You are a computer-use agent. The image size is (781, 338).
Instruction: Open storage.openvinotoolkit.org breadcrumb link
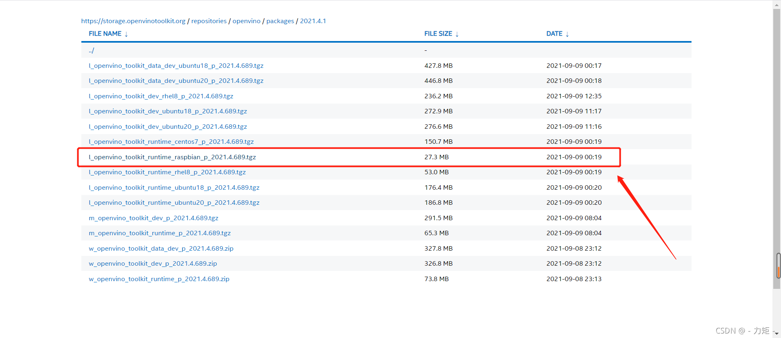[133, 21]
